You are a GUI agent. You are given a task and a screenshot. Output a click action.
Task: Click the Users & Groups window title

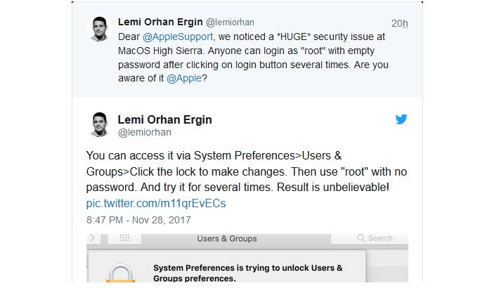[x=227, y=238]
